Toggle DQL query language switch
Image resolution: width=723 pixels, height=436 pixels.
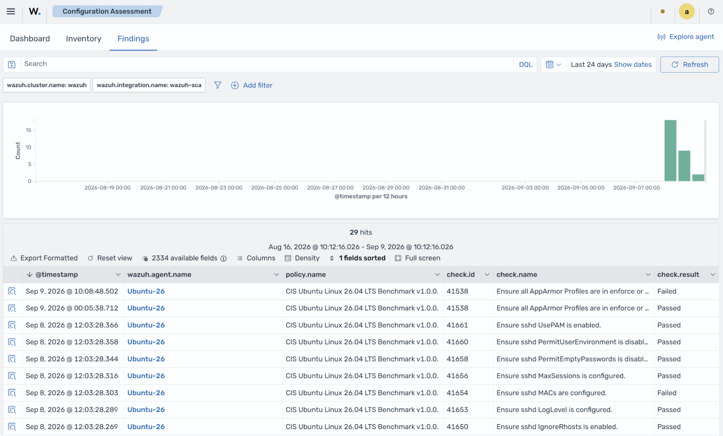[526, 64]
